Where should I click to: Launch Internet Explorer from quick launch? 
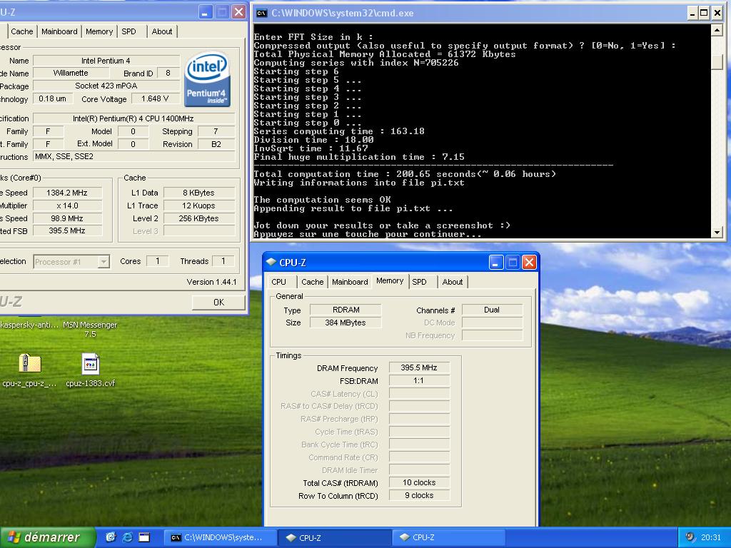127,537
